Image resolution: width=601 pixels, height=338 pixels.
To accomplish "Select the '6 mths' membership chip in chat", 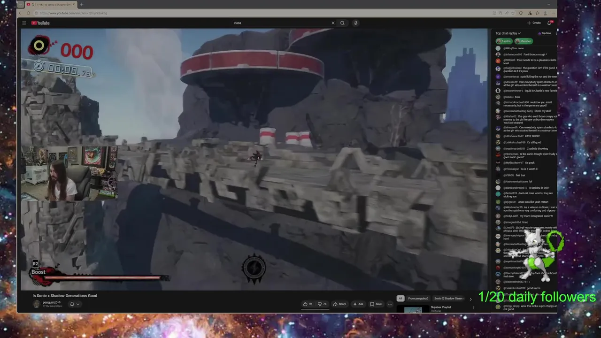I will (503, 41).
